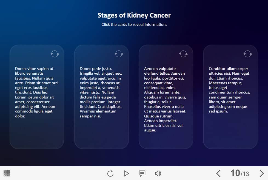Image resolution: width=268 pixels, height=180 pixels.
Task: Flip the fourth card using its rotate icon
Action: coord(247,54)
